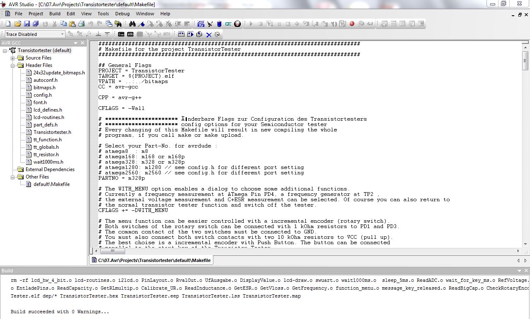Image resolution: width=530 pixels, height=319 pixels.
Task: Select the Makefile document tab
Action: pos(152,260)
